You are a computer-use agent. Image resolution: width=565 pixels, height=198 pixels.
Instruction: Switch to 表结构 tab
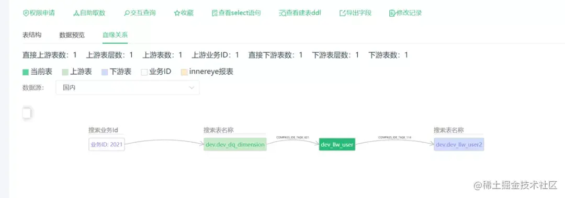tap(32, 35)
